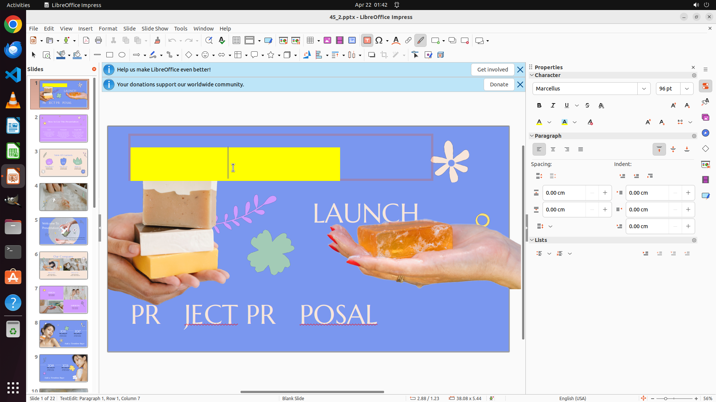Click the Crop Image tool icon
This screenshot has height=402, width=716.
(x=384, y=55)
